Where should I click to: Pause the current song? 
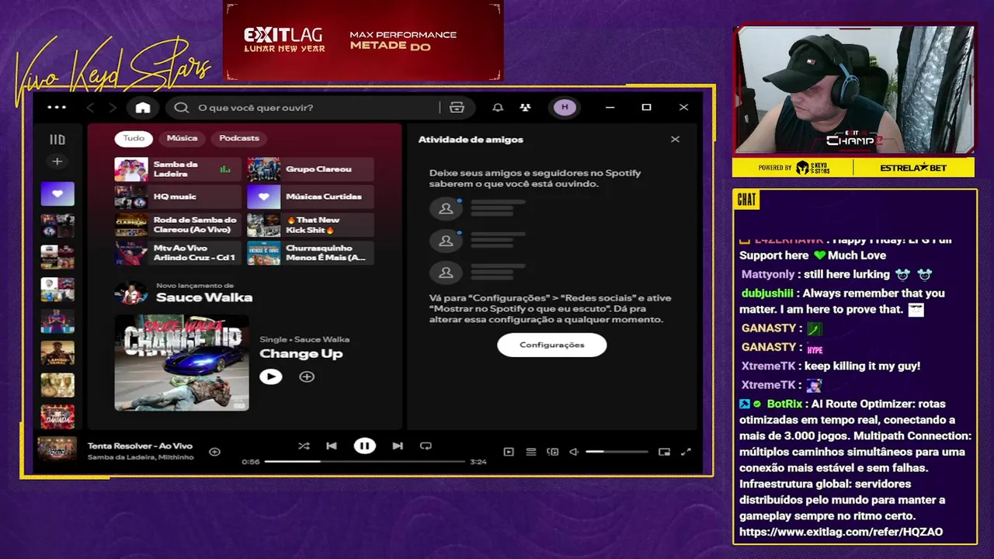[364, 446]
